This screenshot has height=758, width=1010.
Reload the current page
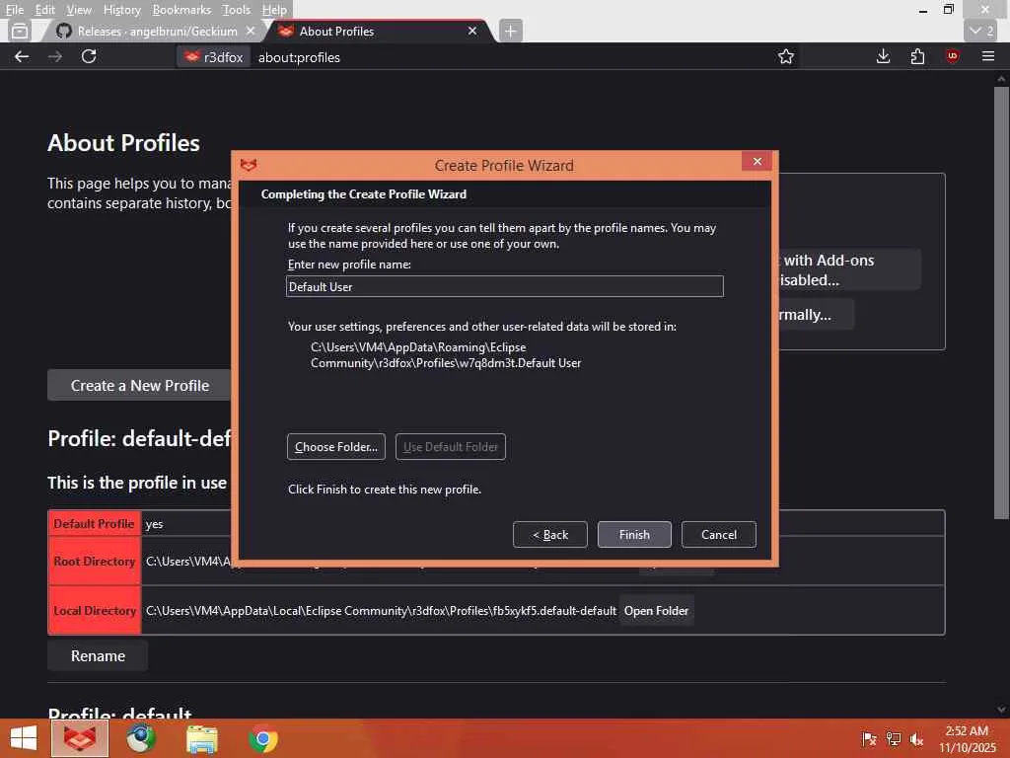89,56
